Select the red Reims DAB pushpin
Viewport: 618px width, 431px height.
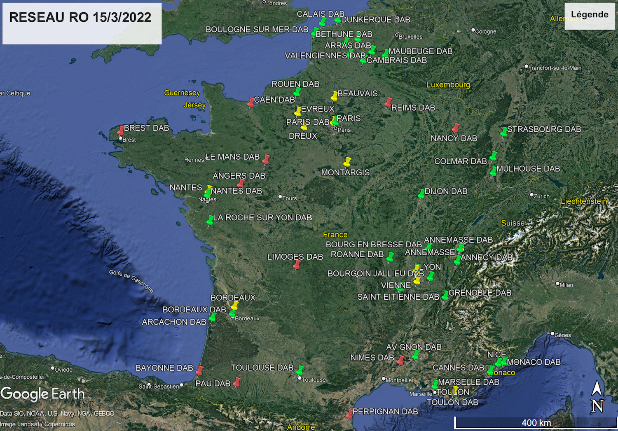388,102
